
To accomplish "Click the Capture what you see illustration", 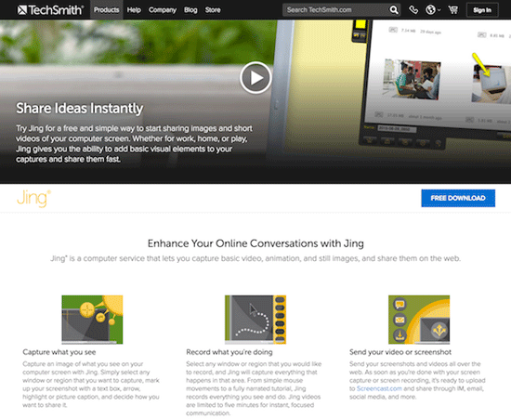I will (x=92, y=320).
